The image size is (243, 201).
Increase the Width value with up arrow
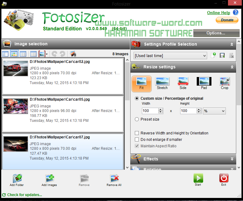pyautogui.click(x=161, y=110)
